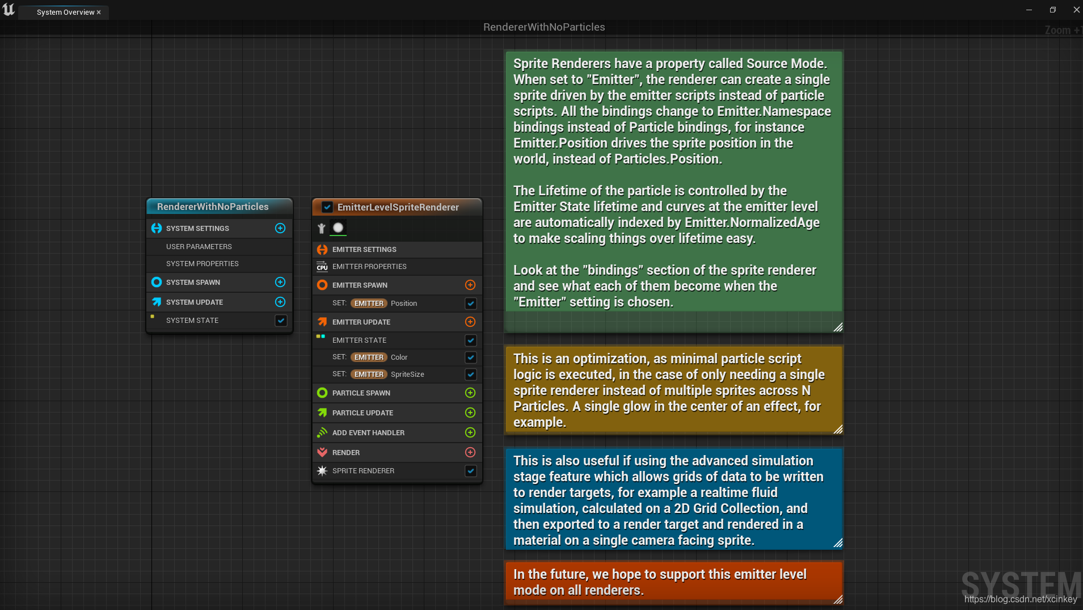The image size is (1083, 610).
Task: Select the System Properties row
Action: pos(220,263)
